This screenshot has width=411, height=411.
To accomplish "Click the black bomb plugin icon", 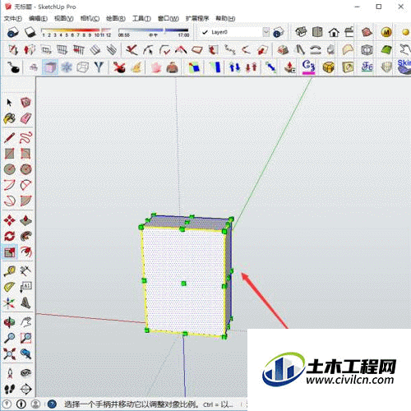I will point(14,67).
